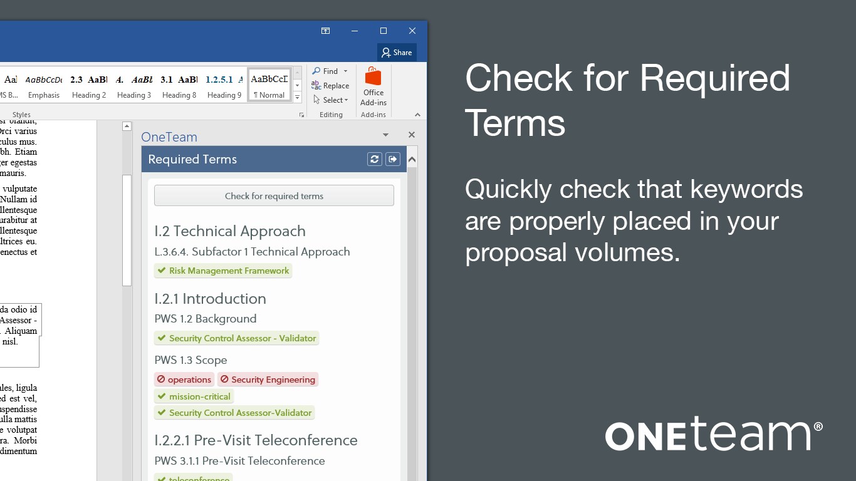Apply the Heading 2 style
856x481 pixels.
89,85
